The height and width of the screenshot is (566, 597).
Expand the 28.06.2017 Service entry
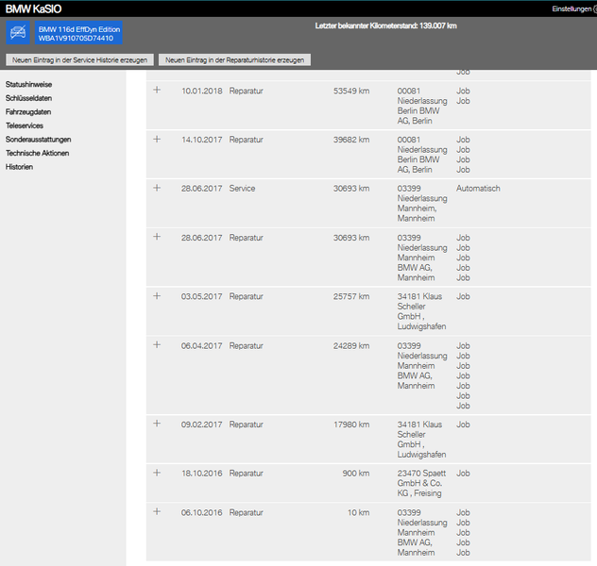[157, 188]
